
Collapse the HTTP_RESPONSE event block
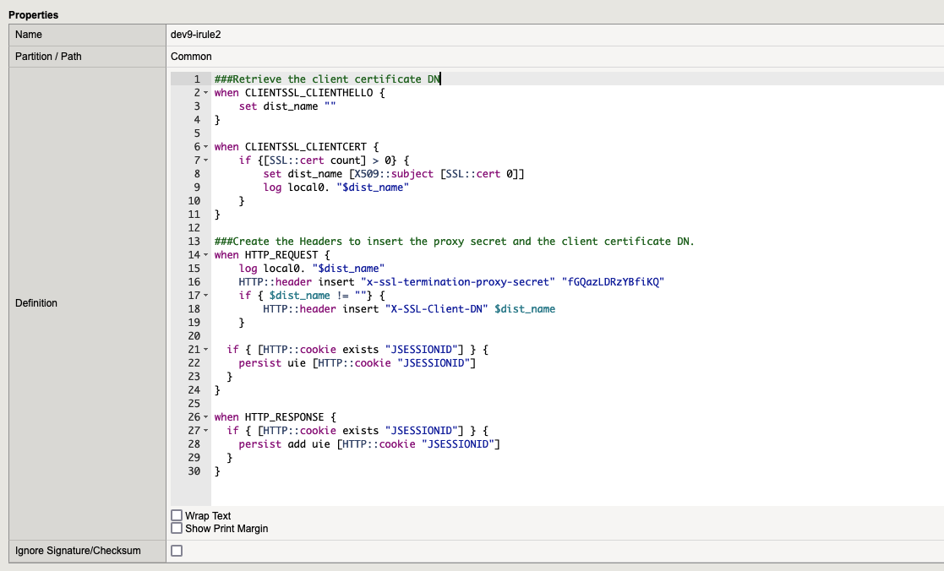tap(205, 417)
